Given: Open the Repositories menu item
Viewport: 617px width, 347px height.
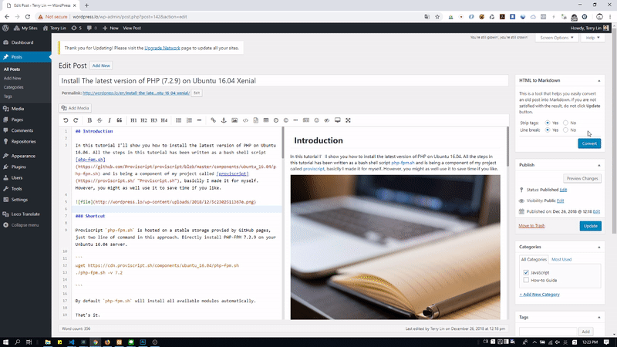Looking at the screenshot, I should [25, 142].
